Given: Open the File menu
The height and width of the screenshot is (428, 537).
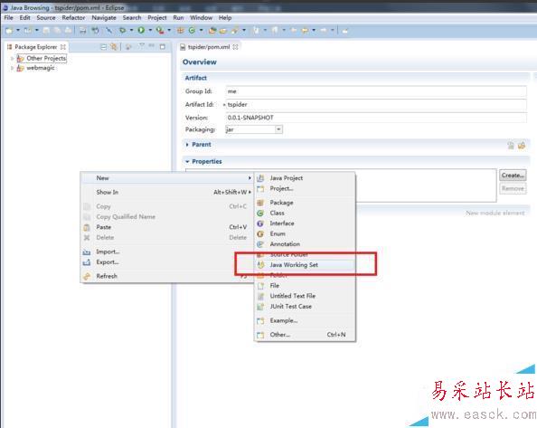Looking at the screenshot, I should coord(8,18).
